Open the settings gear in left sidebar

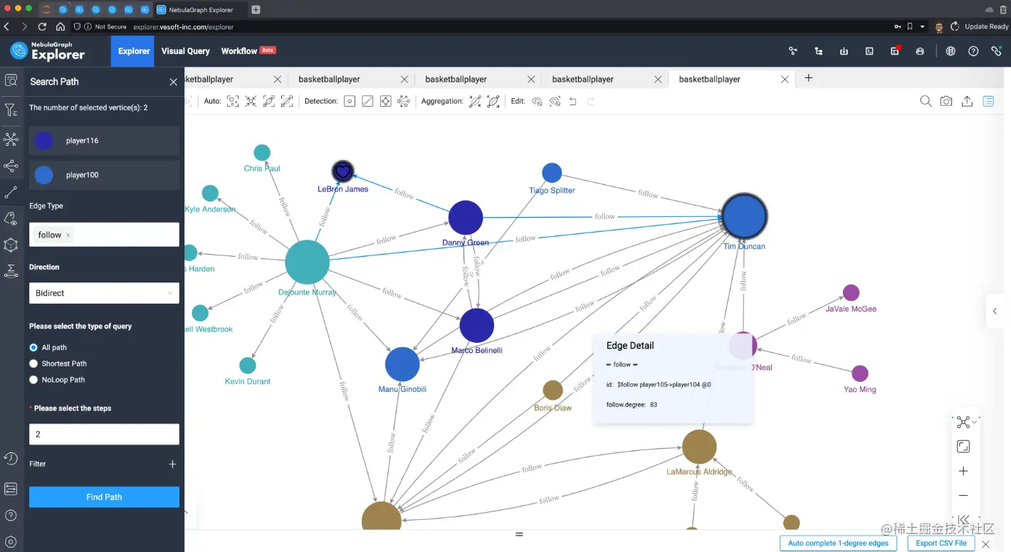11,541
